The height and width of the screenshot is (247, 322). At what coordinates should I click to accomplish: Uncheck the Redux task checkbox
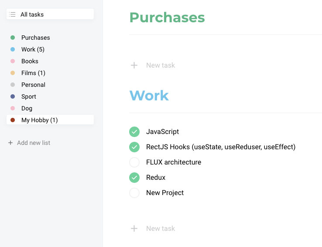134,178
